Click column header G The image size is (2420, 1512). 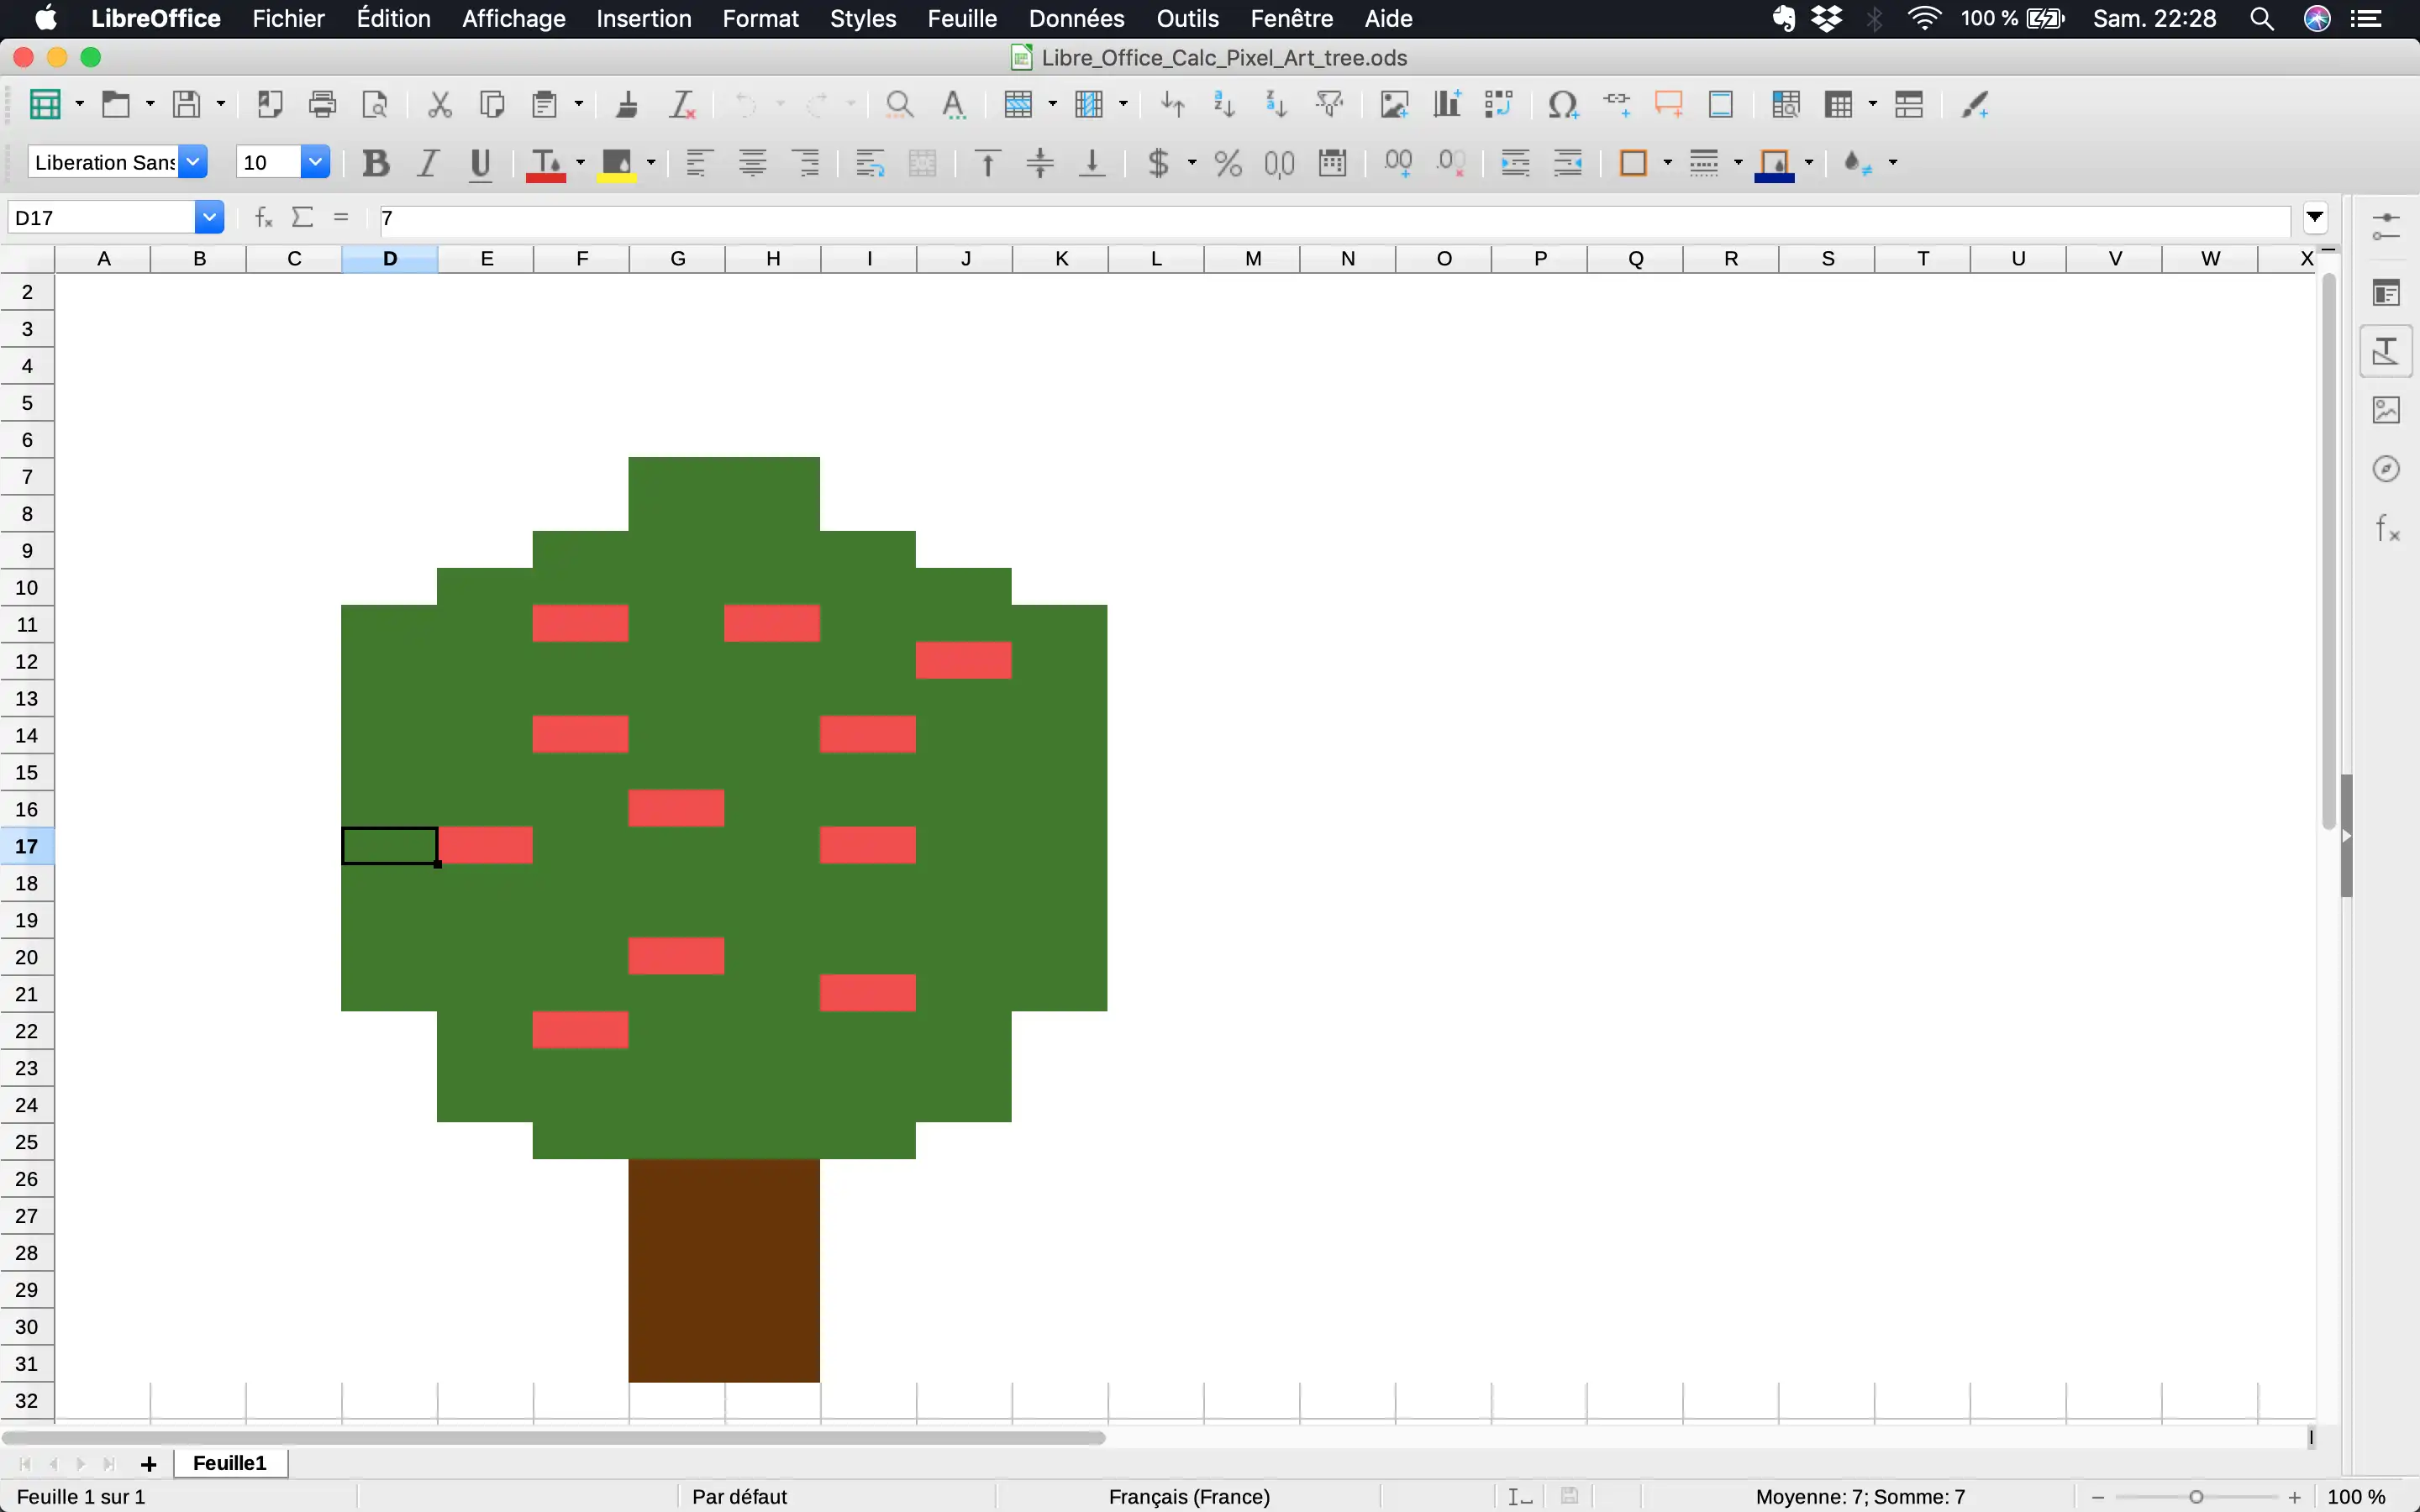(x=677, y=259)
